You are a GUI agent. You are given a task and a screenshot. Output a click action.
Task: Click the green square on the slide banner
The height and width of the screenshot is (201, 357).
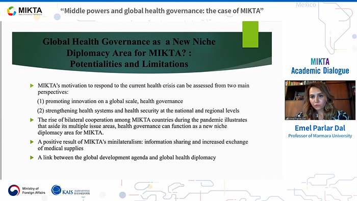point(250,34)
